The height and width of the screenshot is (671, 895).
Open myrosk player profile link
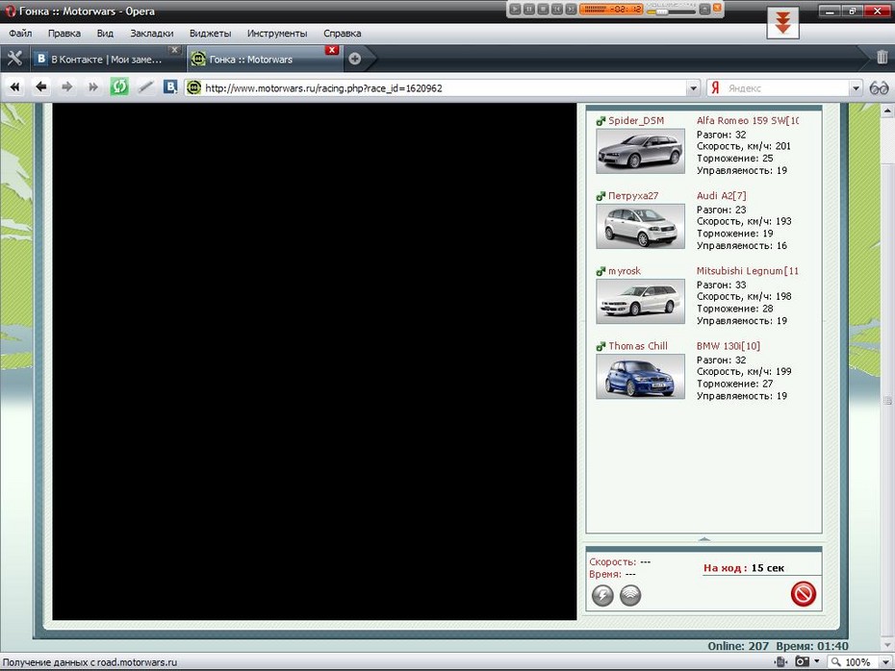[x=625, y=271]
